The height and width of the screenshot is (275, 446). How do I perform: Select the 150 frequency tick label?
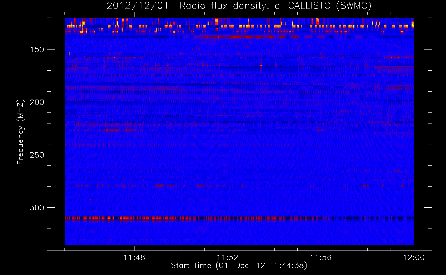coord(37,50)
